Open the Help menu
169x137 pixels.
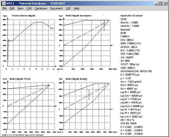76,8
